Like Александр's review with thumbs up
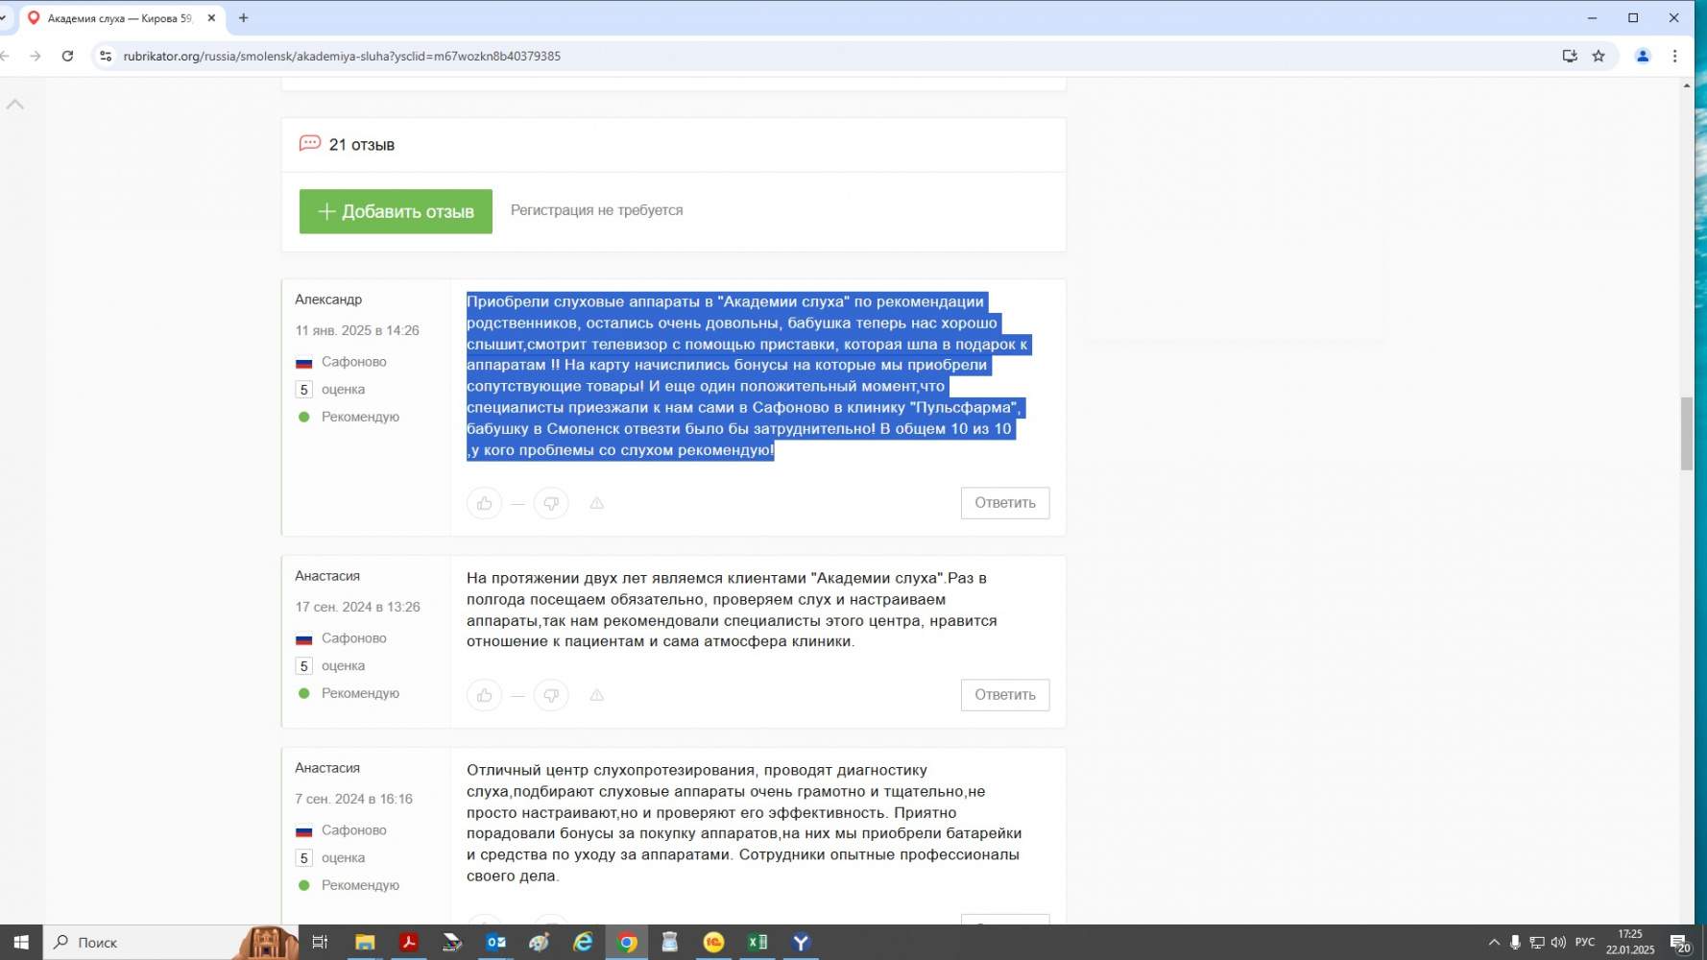Image resolution: width=1707 pixels, height=960 pixels. (x=484, y=503)
